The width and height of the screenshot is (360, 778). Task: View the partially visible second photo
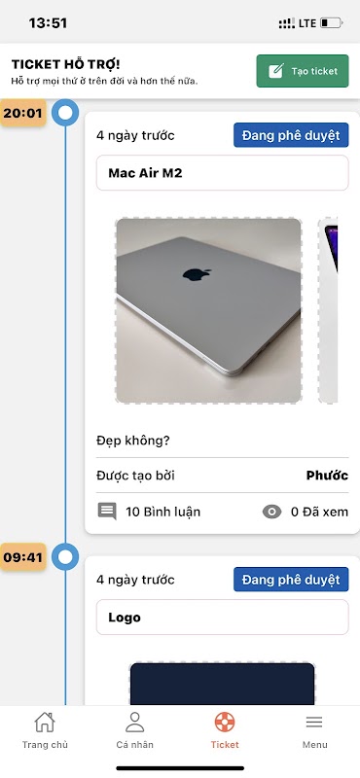point(328,310)
